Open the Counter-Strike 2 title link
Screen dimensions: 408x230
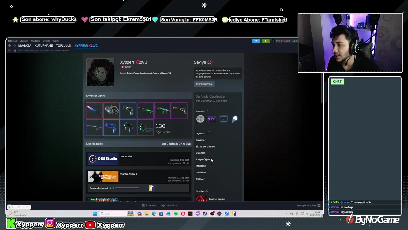(x=128, y=174)
